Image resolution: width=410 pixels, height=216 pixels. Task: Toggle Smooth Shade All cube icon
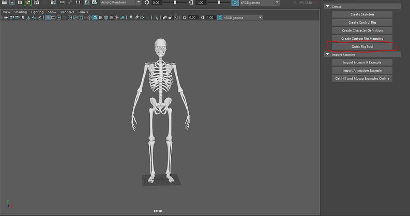(95, 18)
